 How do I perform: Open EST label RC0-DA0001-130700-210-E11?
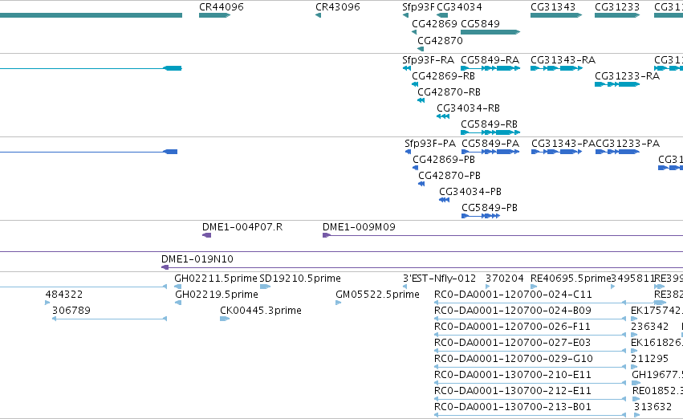[513, 375]
